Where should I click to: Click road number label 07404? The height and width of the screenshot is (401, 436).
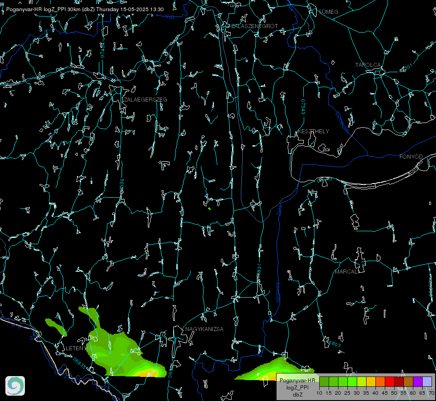102,50
